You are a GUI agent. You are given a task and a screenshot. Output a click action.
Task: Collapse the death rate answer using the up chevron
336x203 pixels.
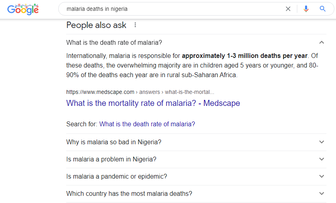322,43
